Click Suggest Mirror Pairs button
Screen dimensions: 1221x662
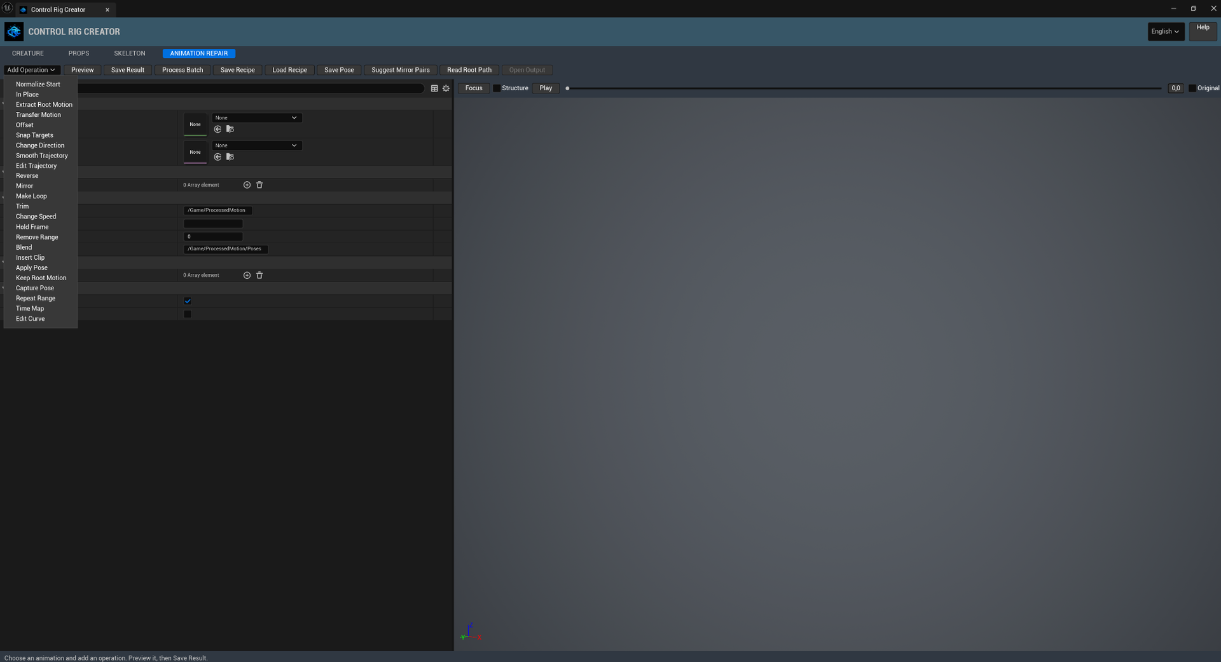(x=401, y=70)
